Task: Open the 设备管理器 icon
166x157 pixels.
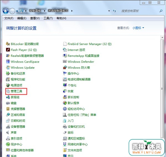Action: pyautogui.click(x=8, y=126)
